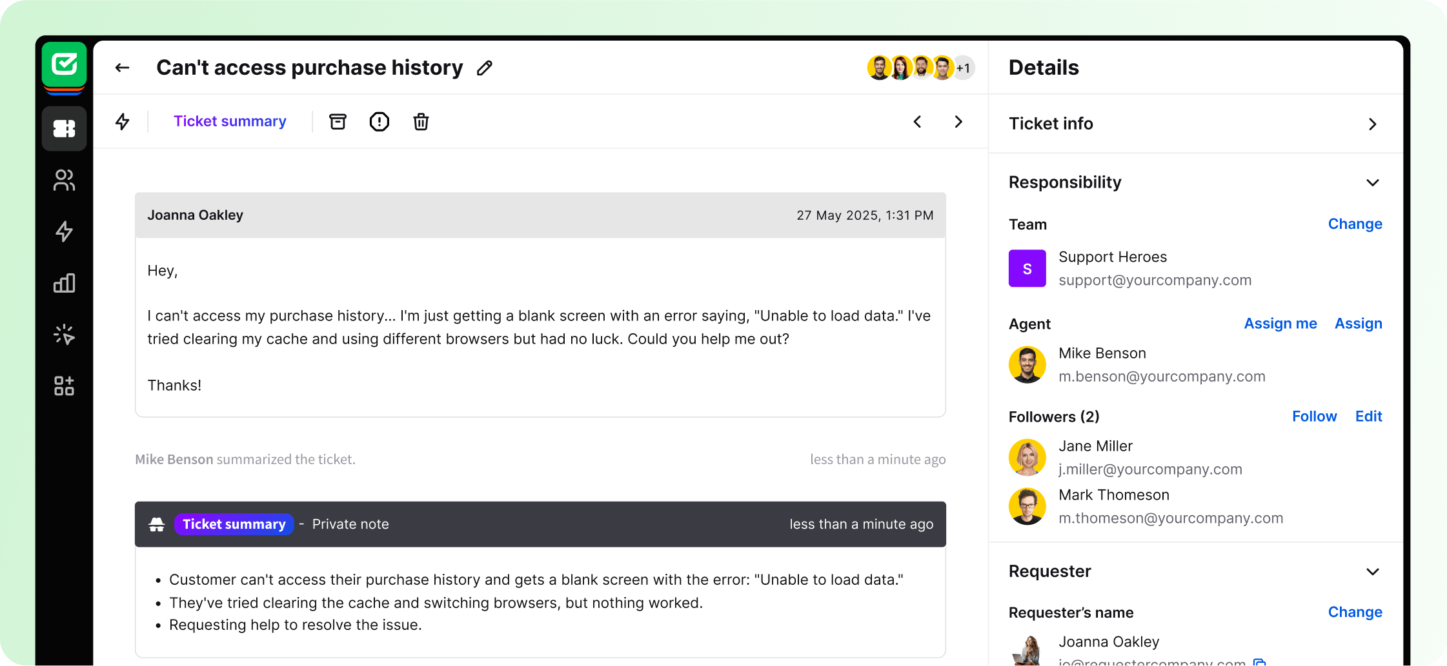This screenshot has width=1447, height=666.
Task: Expand the Ticket info section
Action: [x=1373, y=124]
